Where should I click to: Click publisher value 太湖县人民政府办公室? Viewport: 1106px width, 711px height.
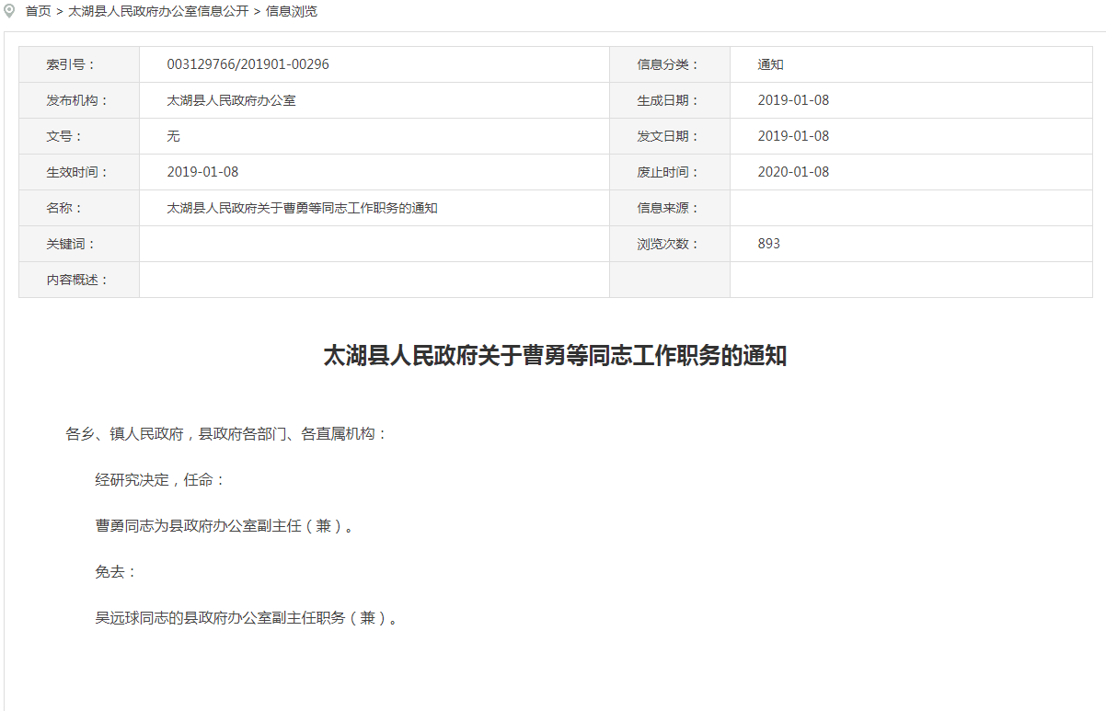point(231,100)
